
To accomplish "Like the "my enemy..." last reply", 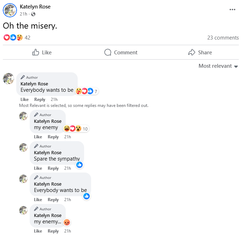I will [x=38, y=231].
